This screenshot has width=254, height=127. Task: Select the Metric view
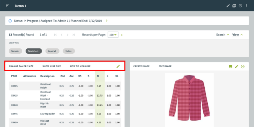[69, 51]
